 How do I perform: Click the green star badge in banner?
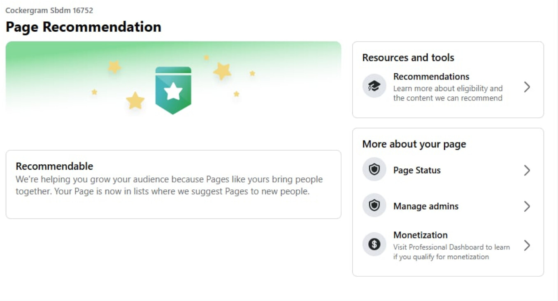173,90
